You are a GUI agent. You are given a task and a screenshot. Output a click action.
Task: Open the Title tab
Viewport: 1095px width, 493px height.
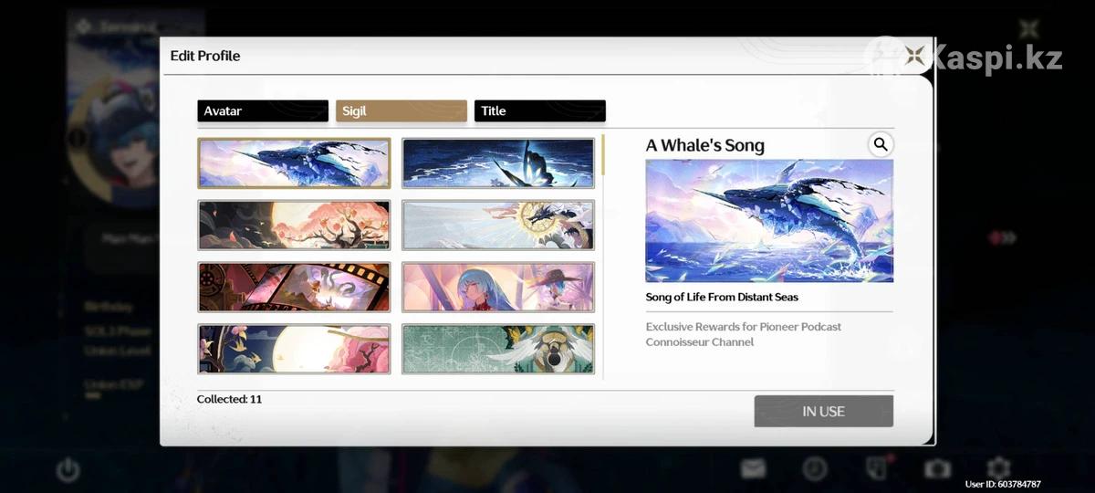pyautogui.click(x=539, y=111)
